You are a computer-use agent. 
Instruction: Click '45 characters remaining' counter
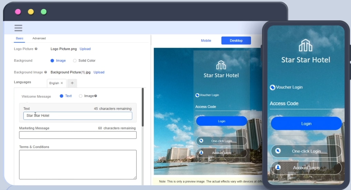point(113,109)
